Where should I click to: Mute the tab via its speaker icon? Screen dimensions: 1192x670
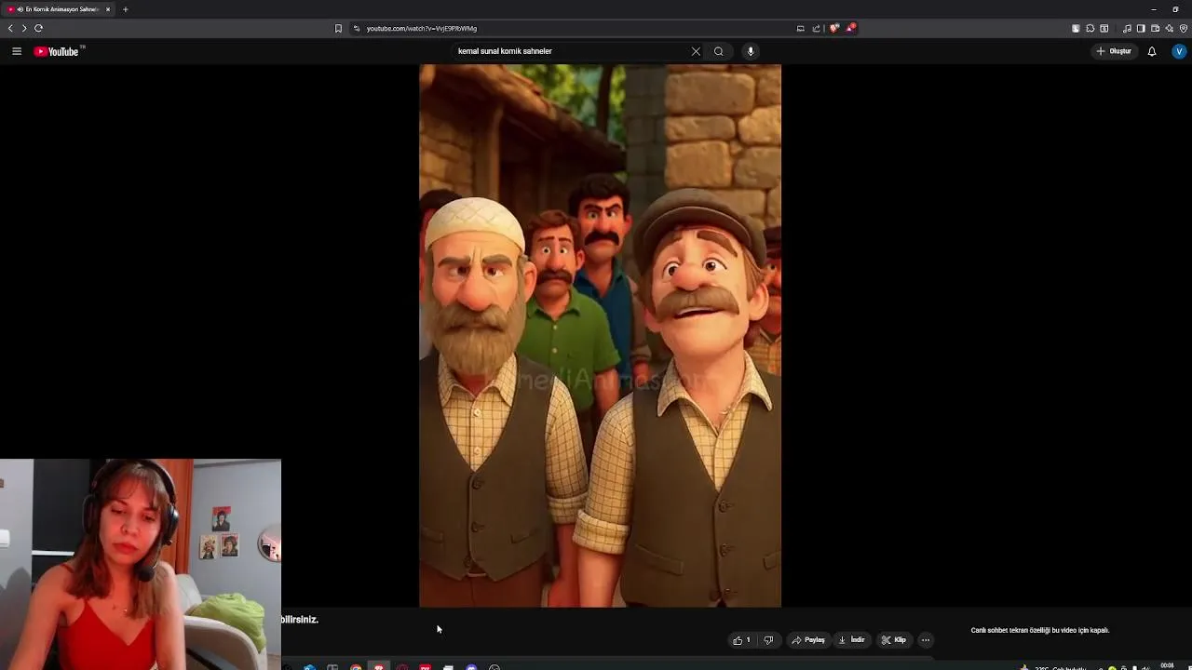coord(20,9)
